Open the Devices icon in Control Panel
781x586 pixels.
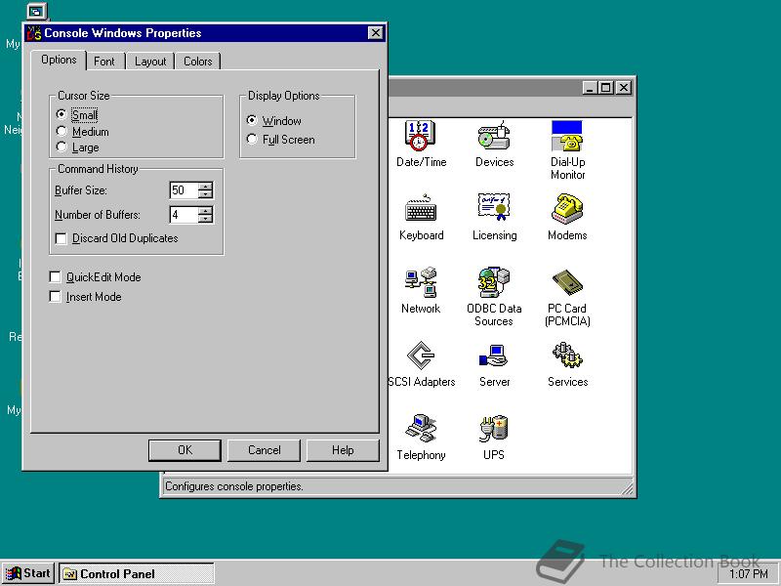[x=494, y=136]
